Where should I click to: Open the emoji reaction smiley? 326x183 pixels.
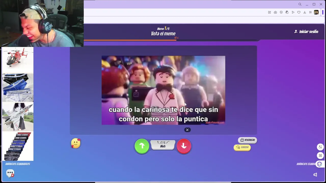click(76, 143)
